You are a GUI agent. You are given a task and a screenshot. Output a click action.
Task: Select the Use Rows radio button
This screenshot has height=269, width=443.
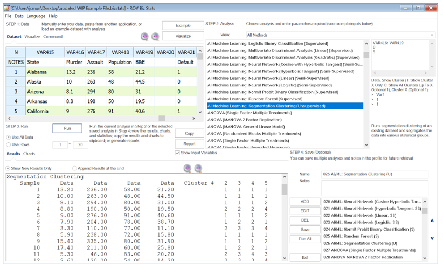(x=9, y=144)
